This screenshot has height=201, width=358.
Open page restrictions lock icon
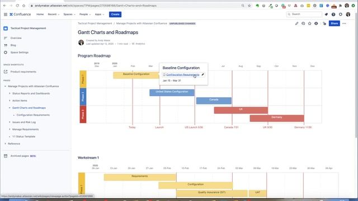click(324, 23)
